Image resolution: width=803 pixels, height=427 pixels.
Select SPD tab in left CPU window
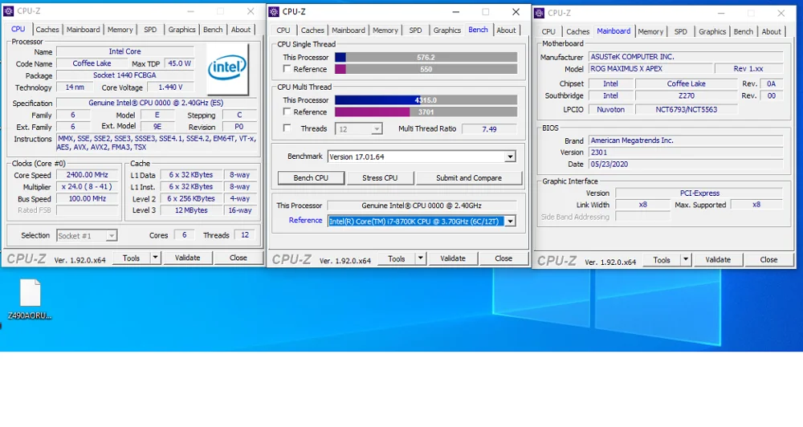(150, 30)
